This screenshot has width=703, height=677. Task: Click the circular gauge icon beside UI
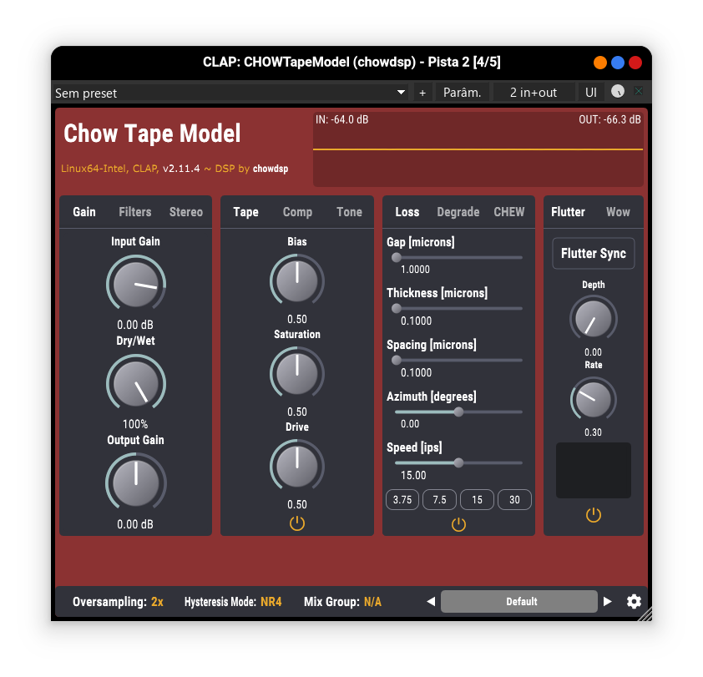619,92
